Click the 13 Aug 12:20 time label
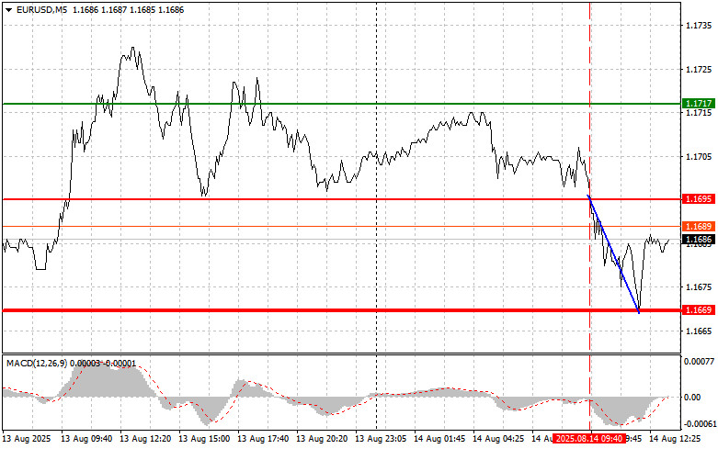Image resolution: width=718 pixels, height=449 pixels. pos(145,439)
